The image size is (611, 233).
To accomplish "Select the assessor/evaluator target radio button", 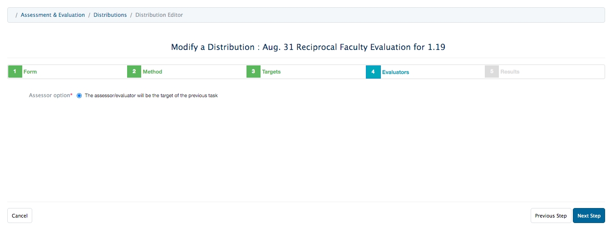I will [79, 96].
